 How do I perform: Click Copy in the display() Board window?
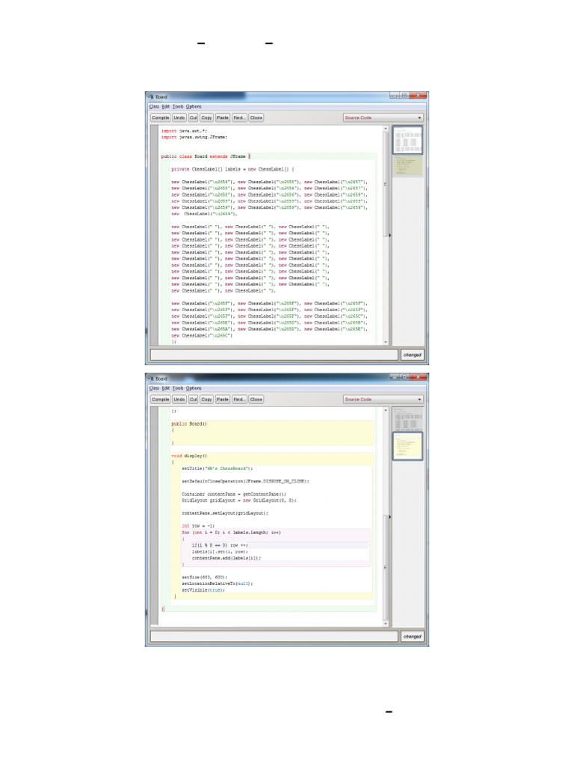[206, 399]
